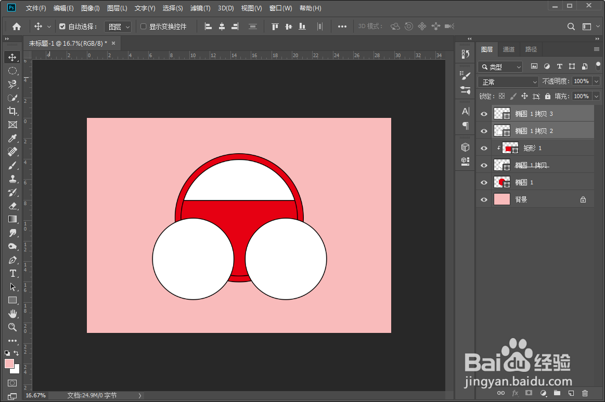605x402 pixels.
Task: Select the Crop tool
Action: pos(12,111)
